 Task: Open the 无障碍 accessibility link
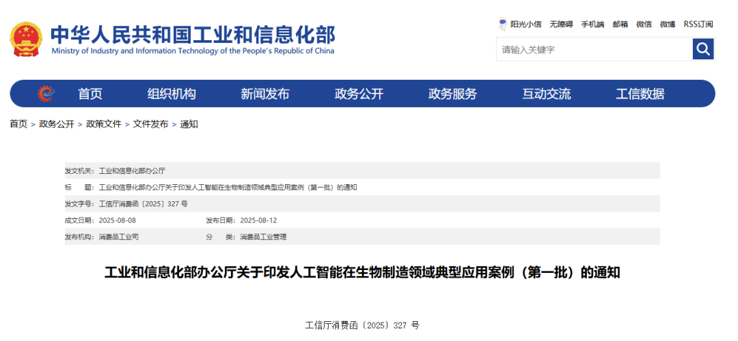click(x=561, y=25)
